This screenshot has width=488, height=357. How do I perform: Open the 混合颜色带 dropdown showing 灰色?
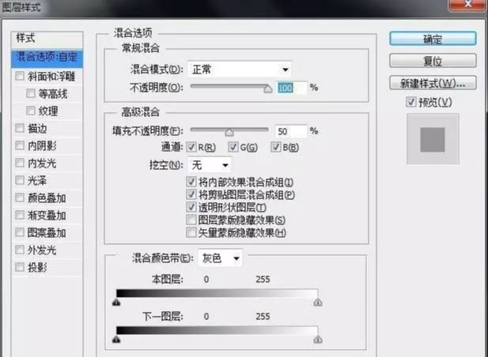220,258
